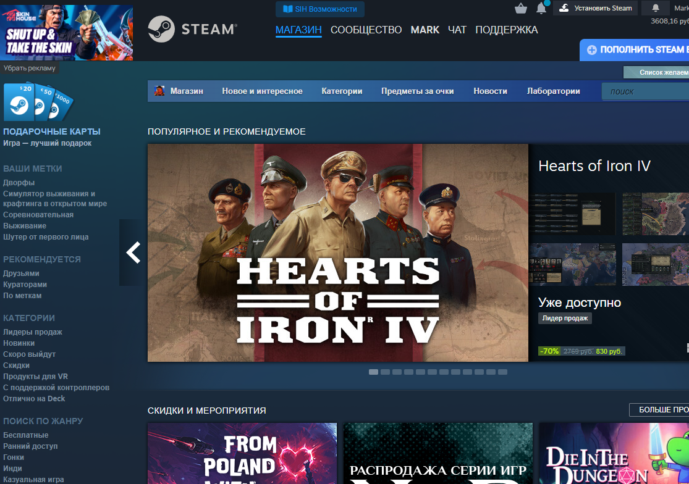Click Лидер продаж tag label
The image size is (689, 484).
click(565, 318)
